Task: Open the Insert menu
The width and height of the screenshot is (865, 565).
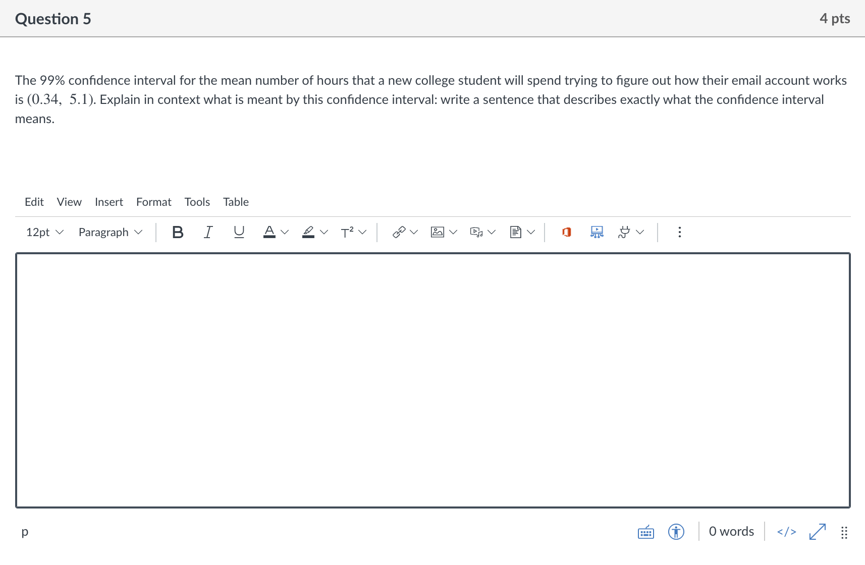Action: (109, 202)
